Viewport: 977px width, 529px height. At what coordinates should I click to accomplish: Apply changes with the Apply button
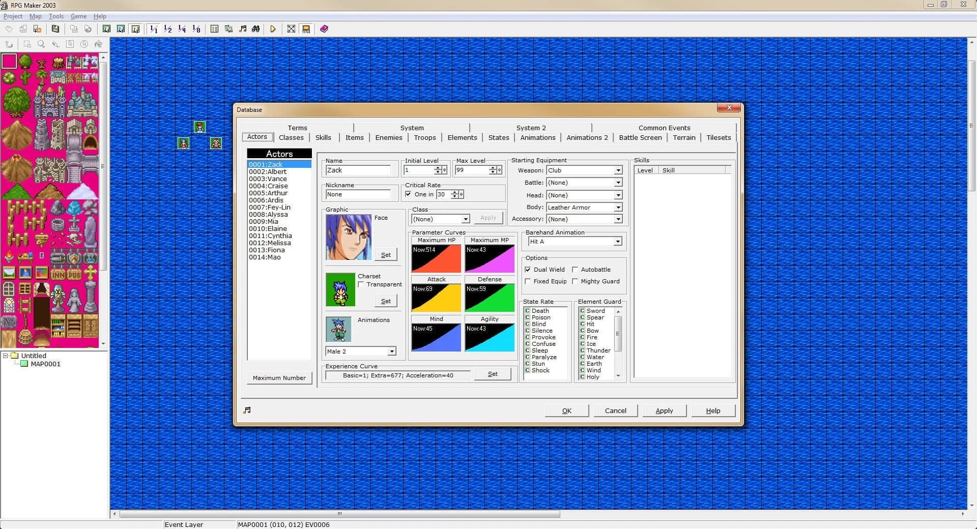tap(664, 410)
